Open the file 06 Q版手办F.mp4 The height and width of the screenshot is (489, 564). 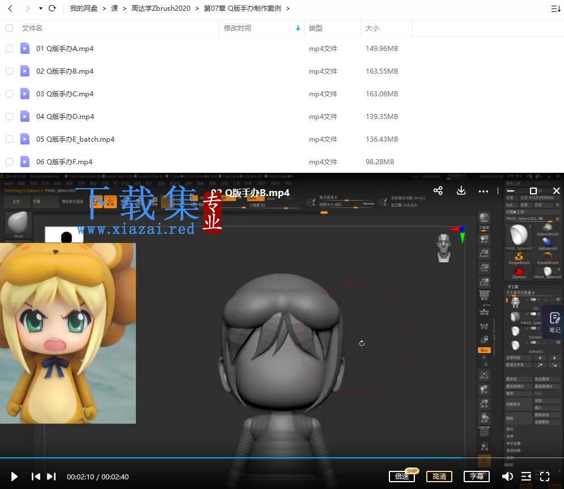pyautogui.click(x=65, y=162)
